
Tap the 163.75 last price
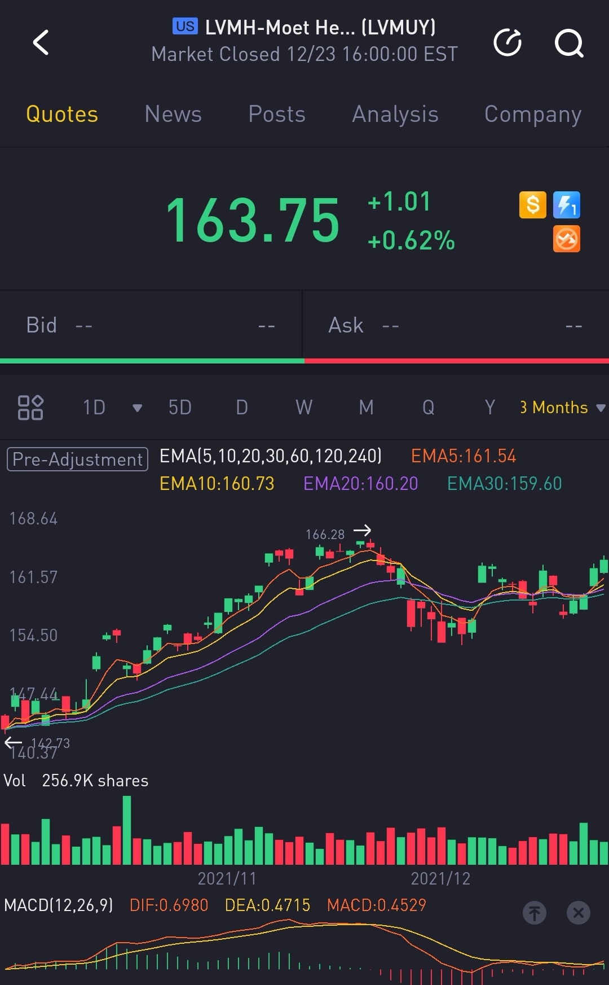(253, 221)
